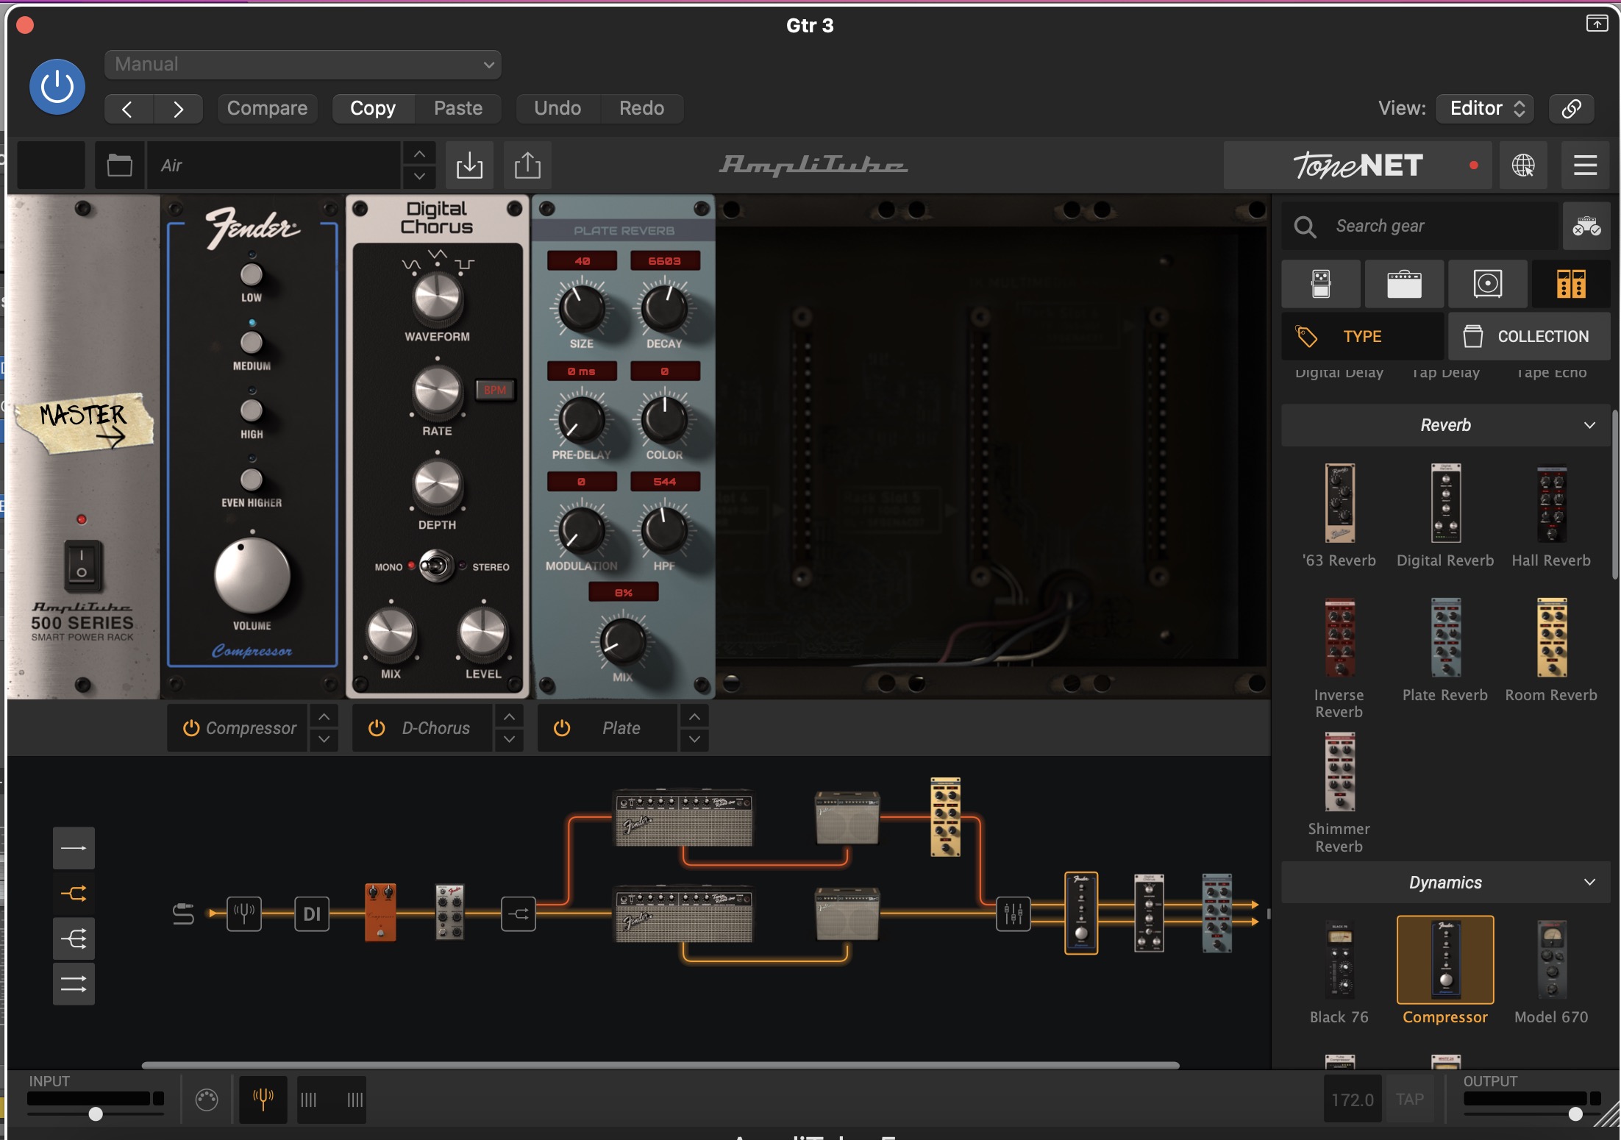1621x1140 pixels.
Task: Open the Custom Shop cart icon
Action: (1586, 226)
